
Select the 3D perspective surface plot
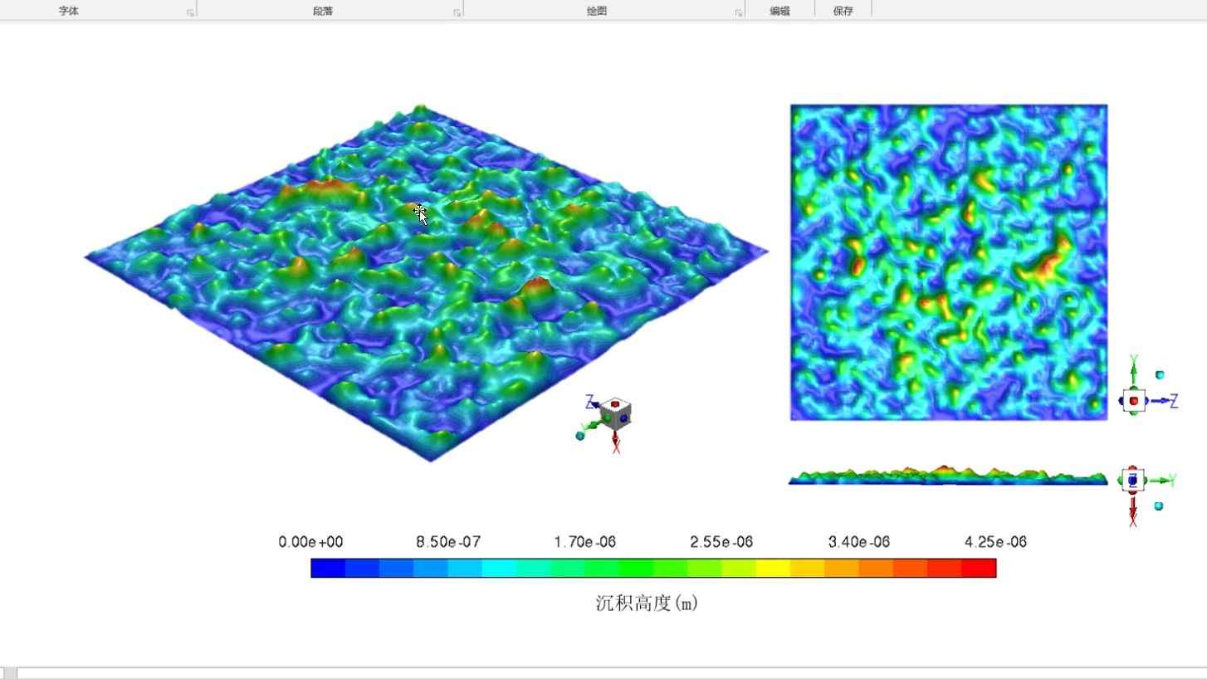426,283
